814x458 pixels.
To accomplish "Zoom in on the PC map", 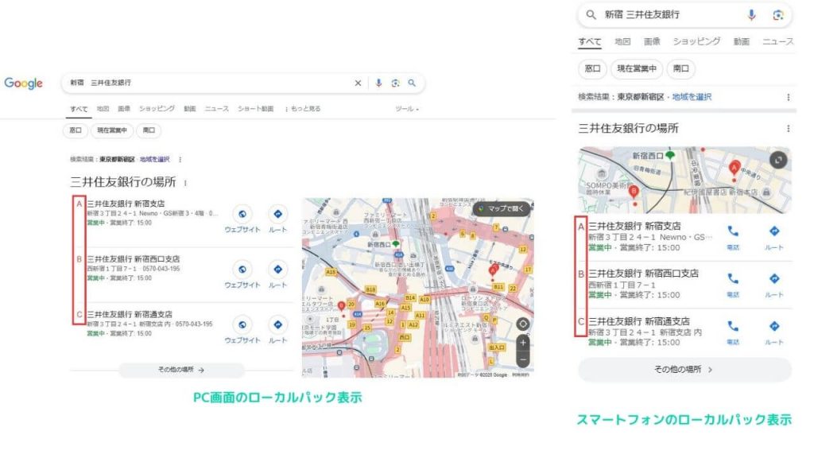I will coord(523,343).
